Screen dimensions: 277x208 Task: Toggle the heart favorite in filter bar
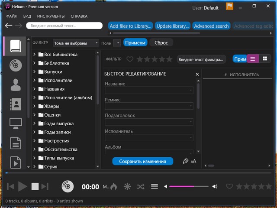tap(130, 59)
